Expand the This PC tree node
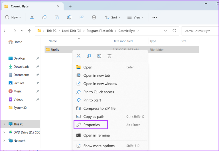The width and height of the screenshot is (219, 151). pyautogui.click(x=4, y=124)
